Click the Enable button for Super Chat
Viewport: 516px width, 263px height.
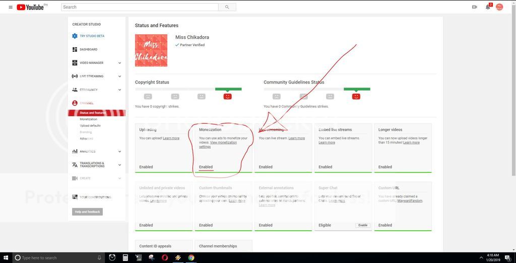click(x=362, y=225)
